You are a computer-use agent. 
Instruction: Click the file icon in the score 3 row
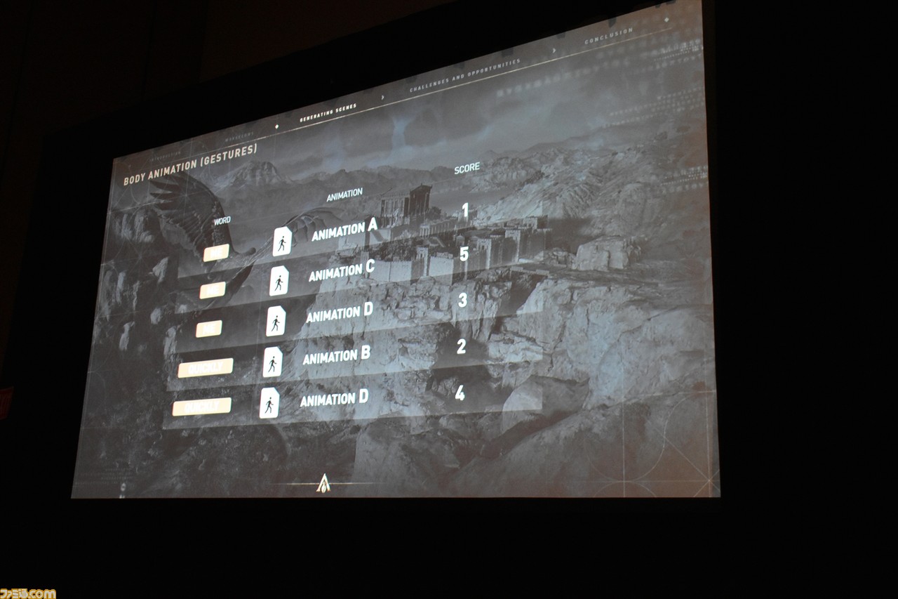(276, 321)
